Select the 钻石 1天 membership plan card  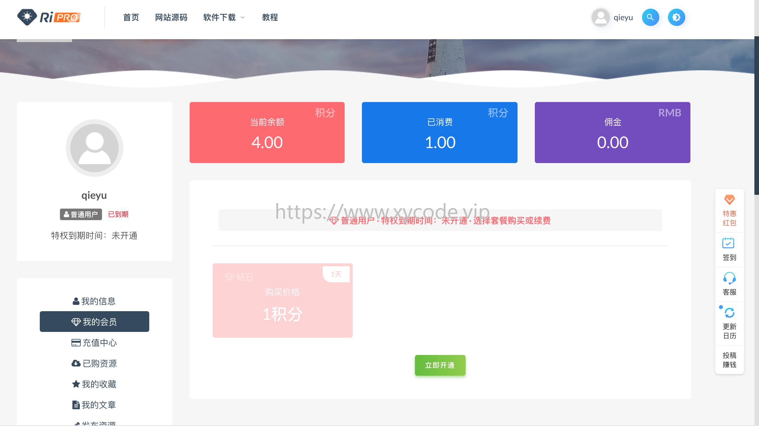pos(283,301)
